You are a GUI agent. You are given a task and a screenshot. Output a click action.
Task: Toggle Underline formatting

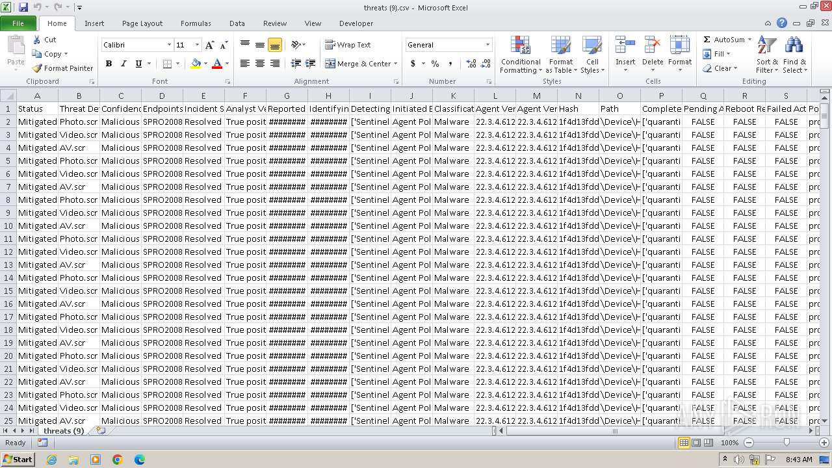(138, 64)
